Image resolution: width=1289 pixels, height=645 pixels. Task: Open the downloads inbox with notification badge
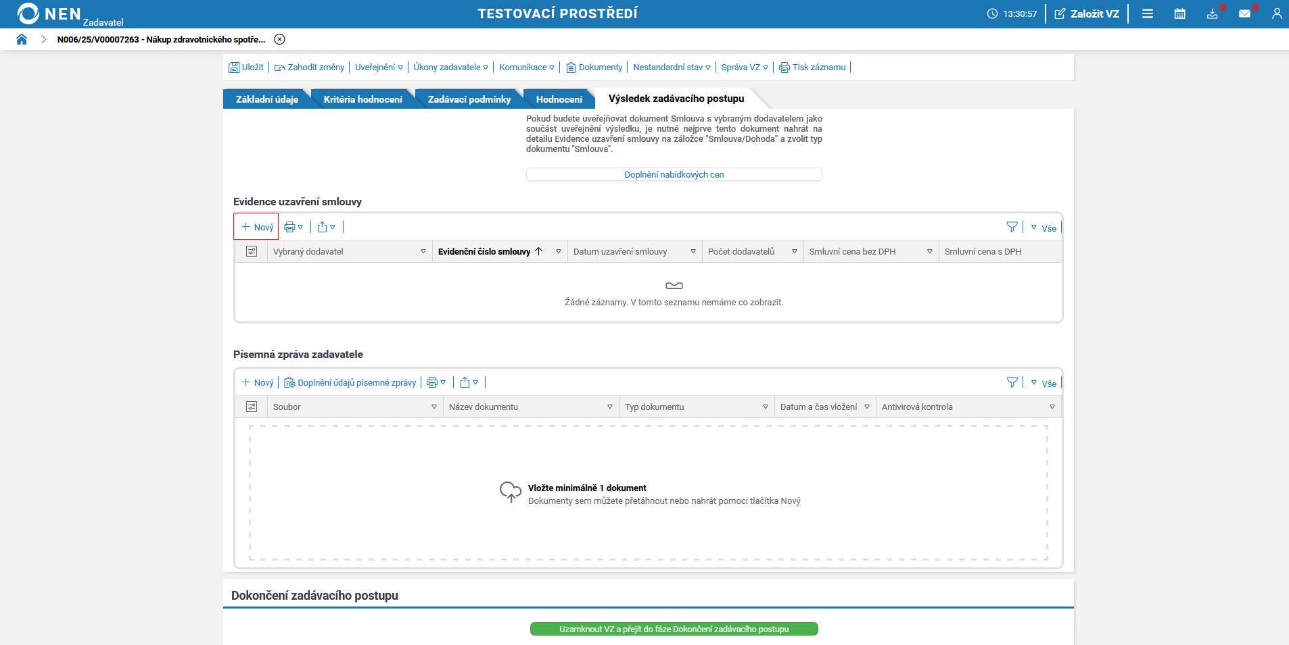1213,14
